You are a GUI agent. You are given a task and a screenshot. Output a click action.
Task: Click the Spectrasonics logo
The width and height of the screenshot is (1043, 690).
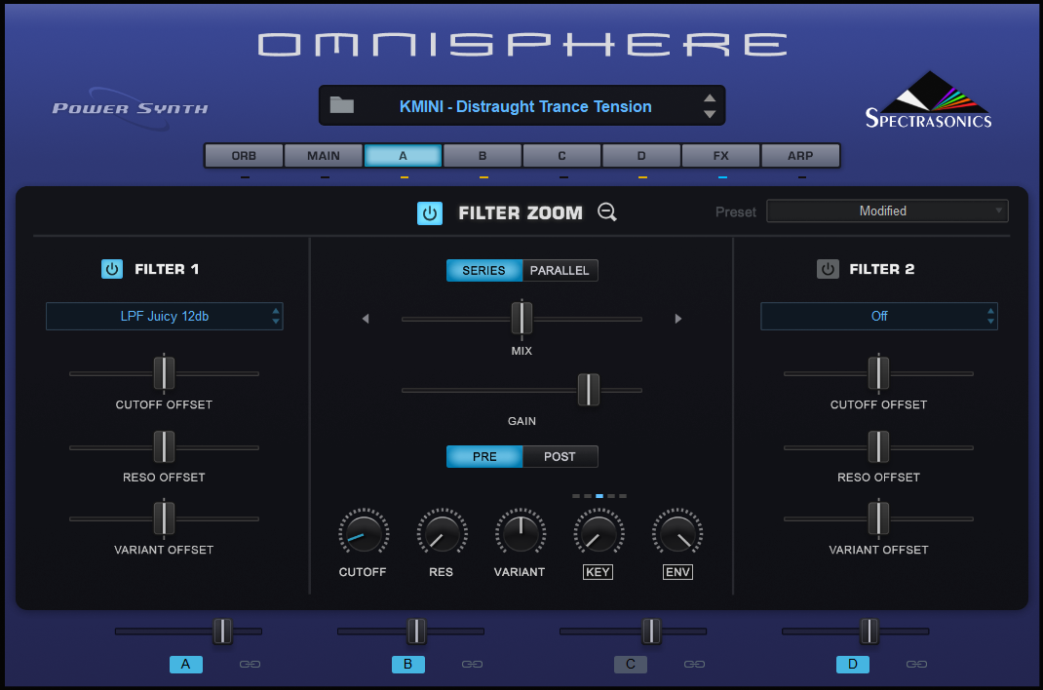pos(929,99)
